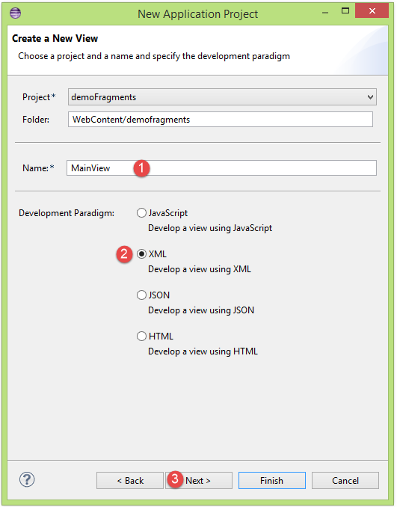This screenshot has width=397, height=507.
Task: Cancel the new view wizard
Action: (345, 481)
